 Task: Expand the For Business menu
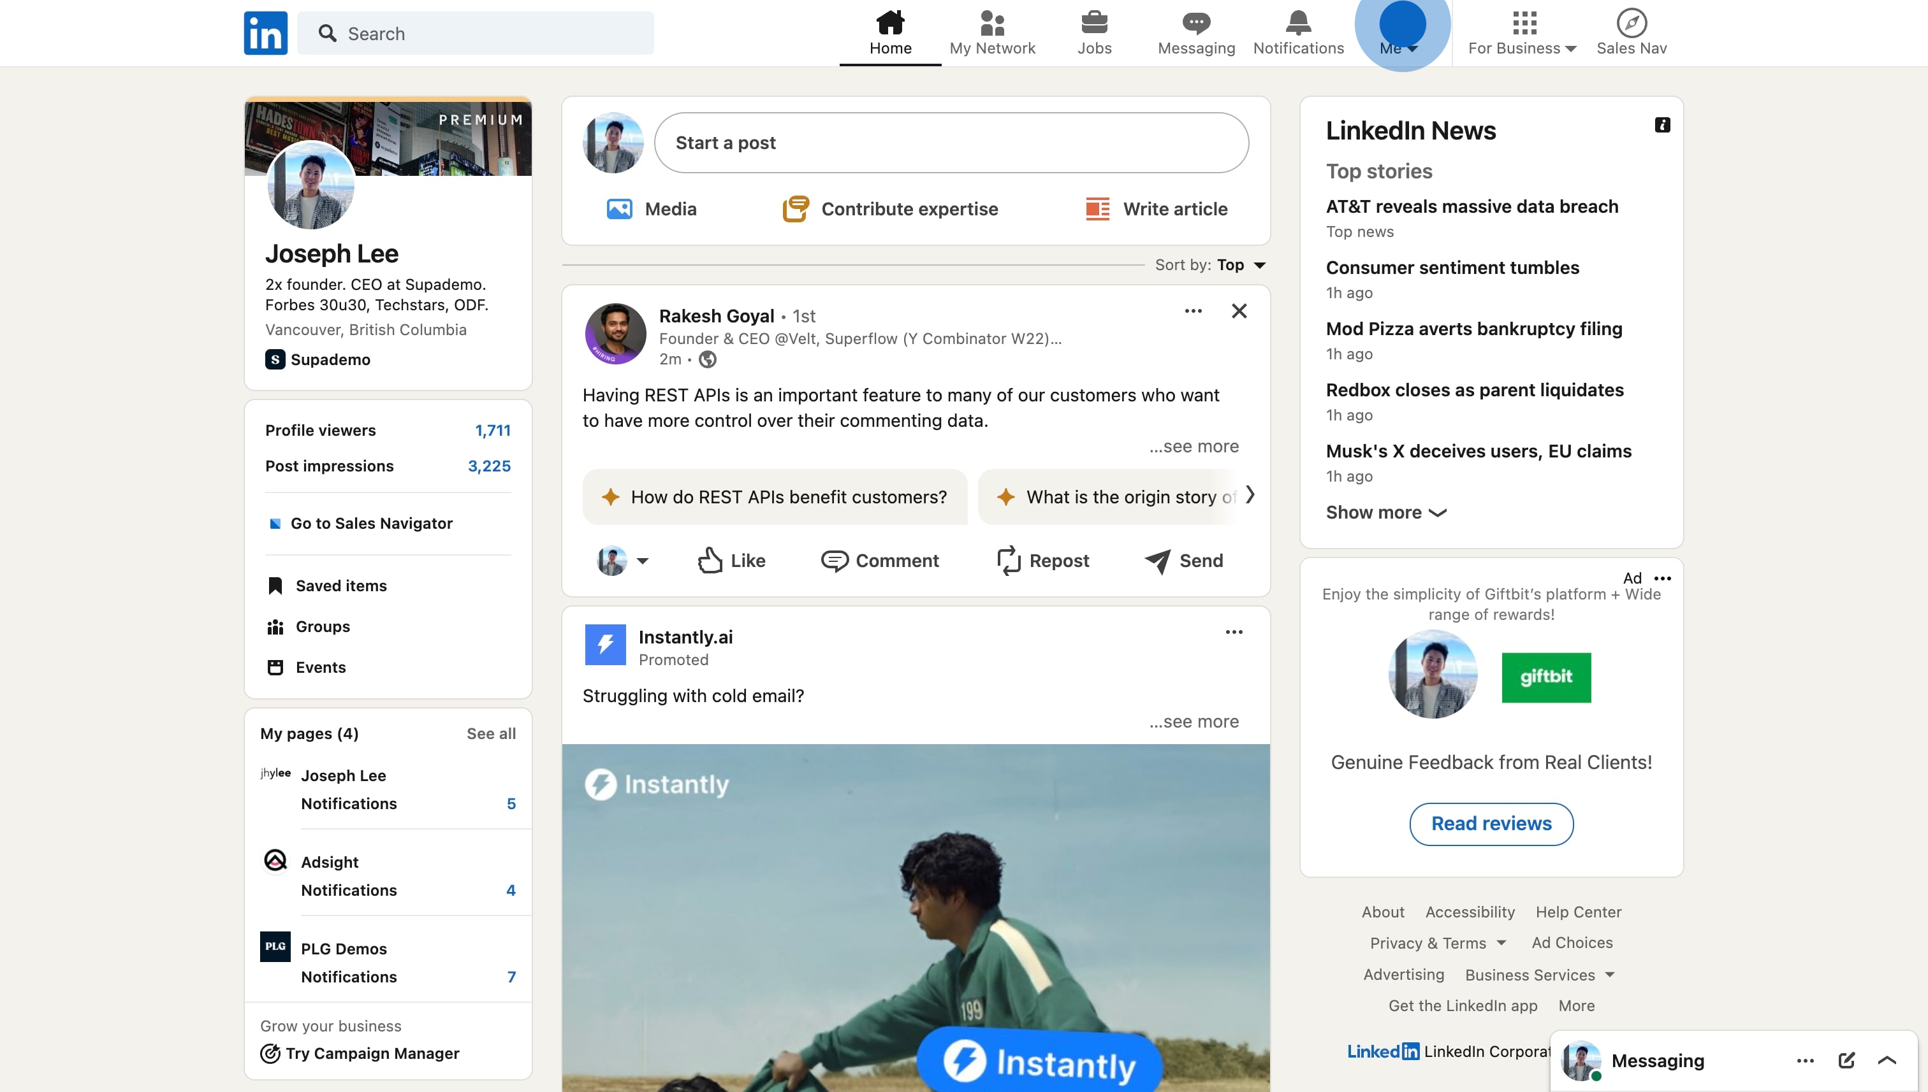[1523, 33]
